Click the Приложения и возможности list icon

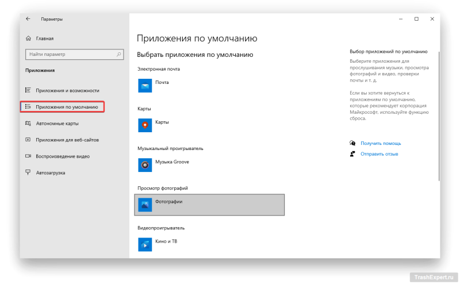(28, 90)
